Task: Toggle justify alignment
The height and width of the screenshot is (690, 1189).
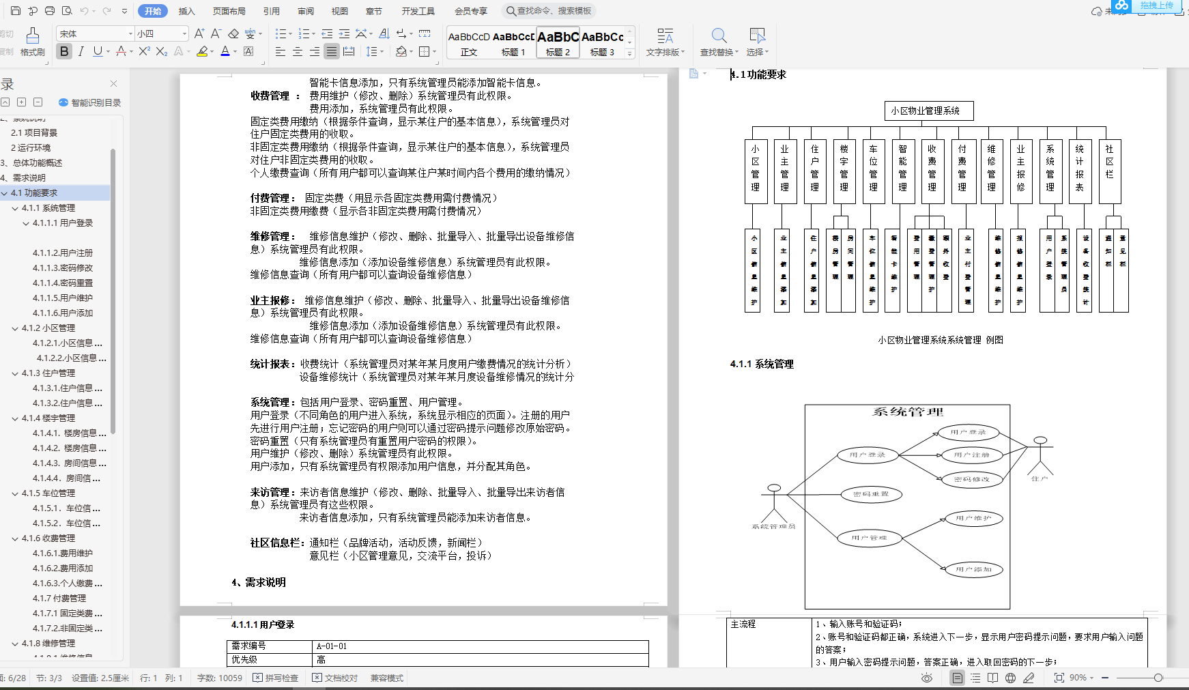Action: tap(331, 51)
